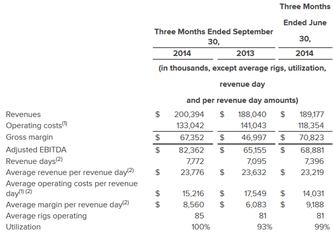Click the 82,362 Adjusted EBITDA value
This screenshot has height=232, width=333.
[x=191, y=150]
